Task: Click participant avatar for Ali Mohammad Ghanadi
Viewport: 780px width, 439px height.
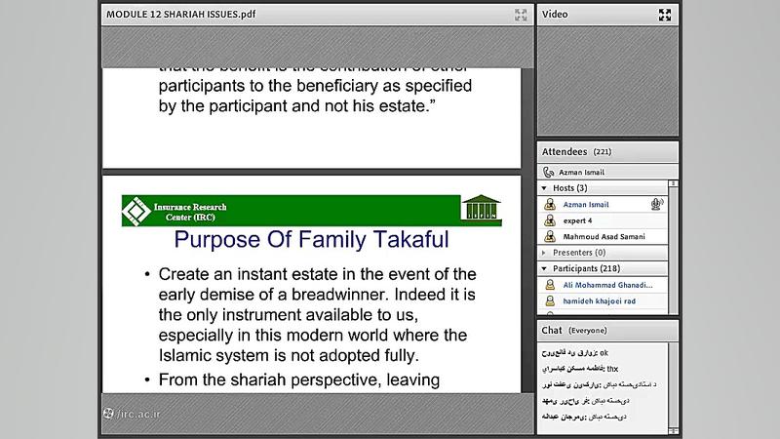Action: (550, 285)
